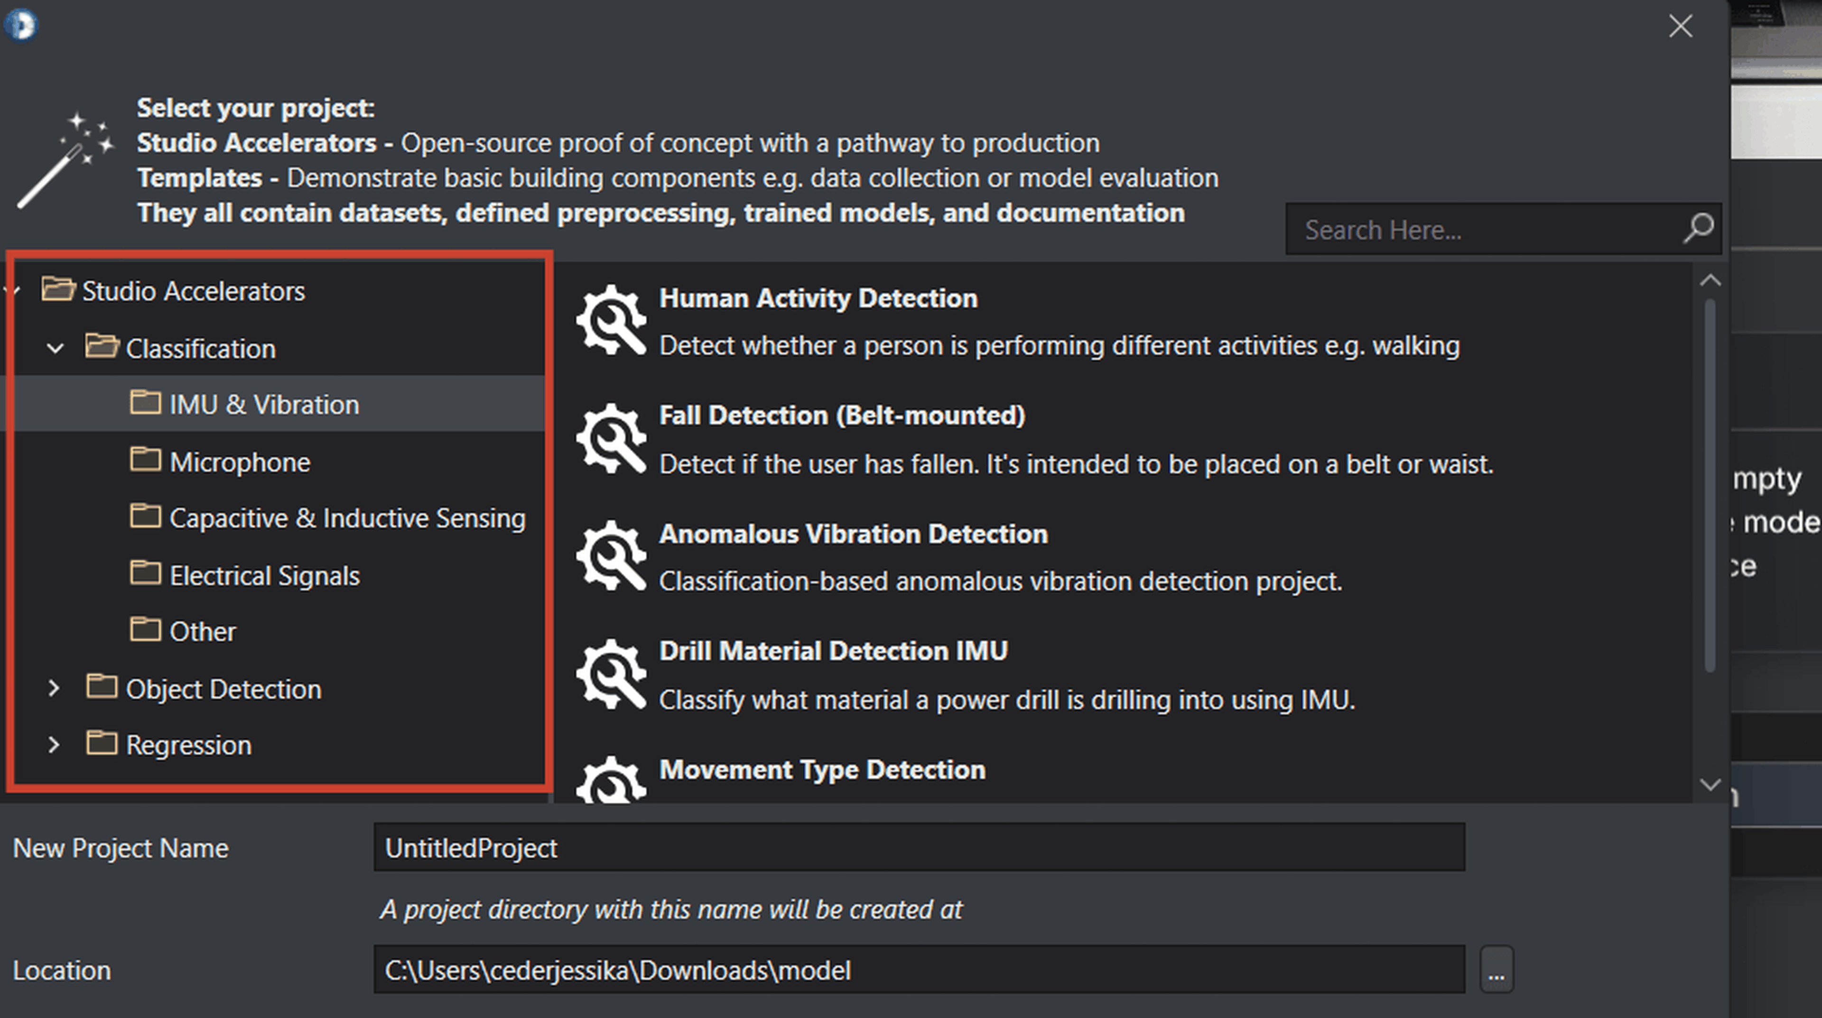Open the Other category
Viewport: 1822px width, 1018px height.
click(202, 631)
